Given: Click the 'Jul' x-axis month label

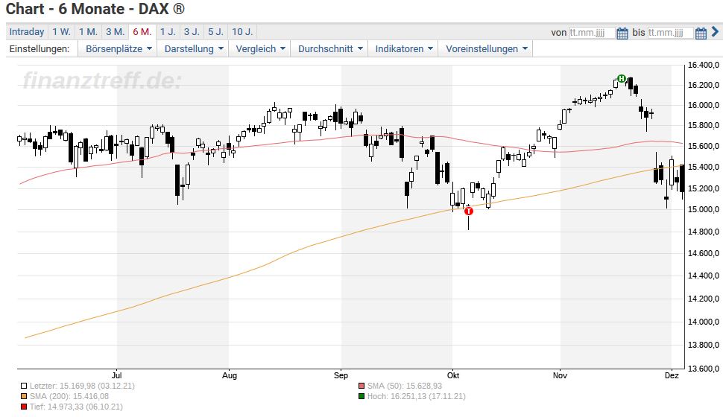Looking at the screenshot, I should pos(117,375).
